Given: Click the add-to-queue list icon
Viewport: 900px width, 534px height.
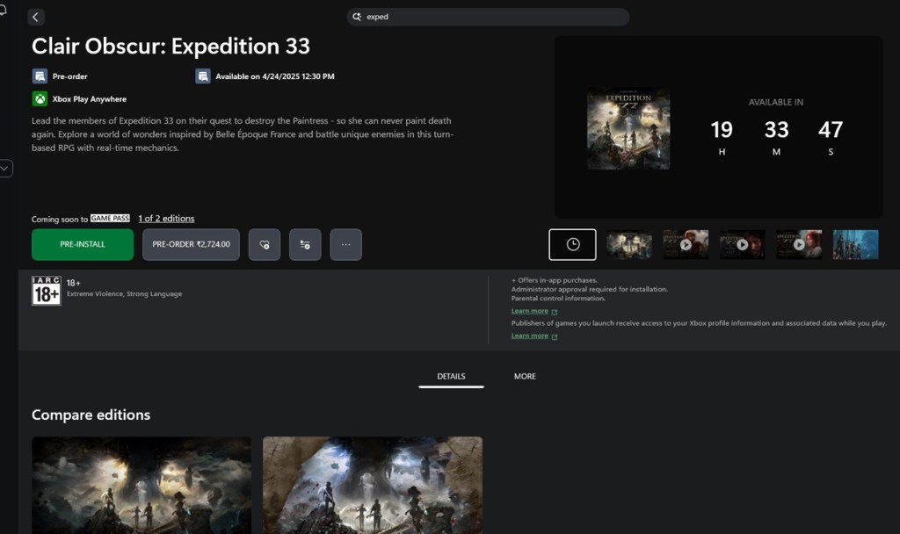Looking at the screenshot, I should pyautogui.click(x=305, y=245).
